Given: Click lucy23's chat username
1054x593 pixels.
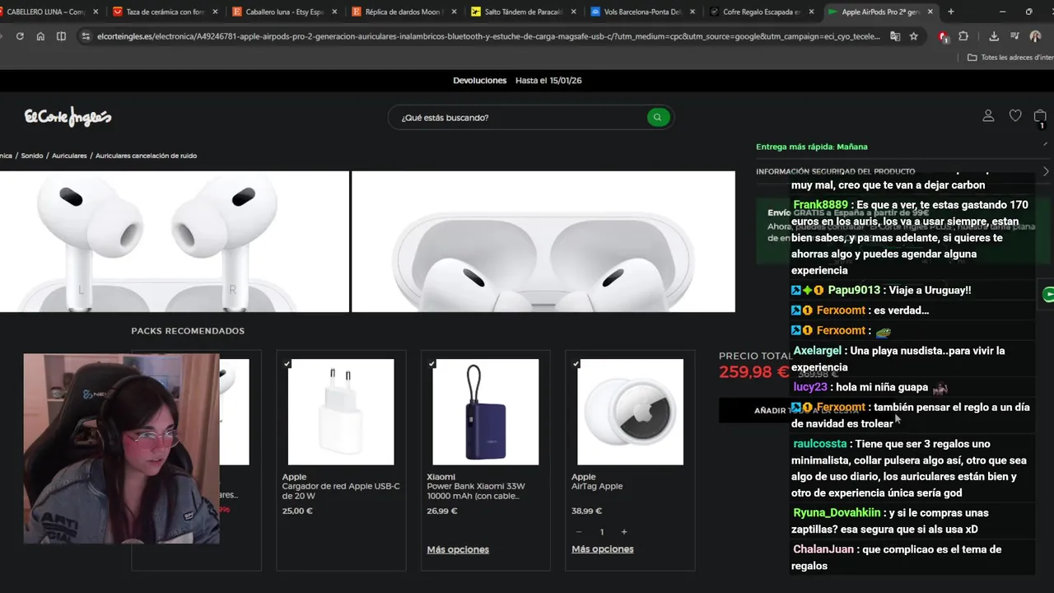Looking at the screenshot, I should 810,386.
